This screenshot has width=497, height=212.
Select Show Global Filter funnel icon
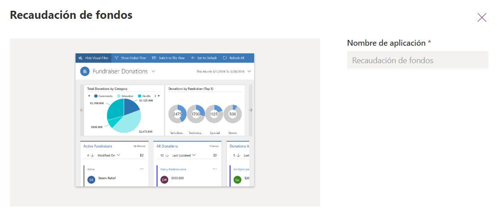pyautogui.click(x=116, y=58)
